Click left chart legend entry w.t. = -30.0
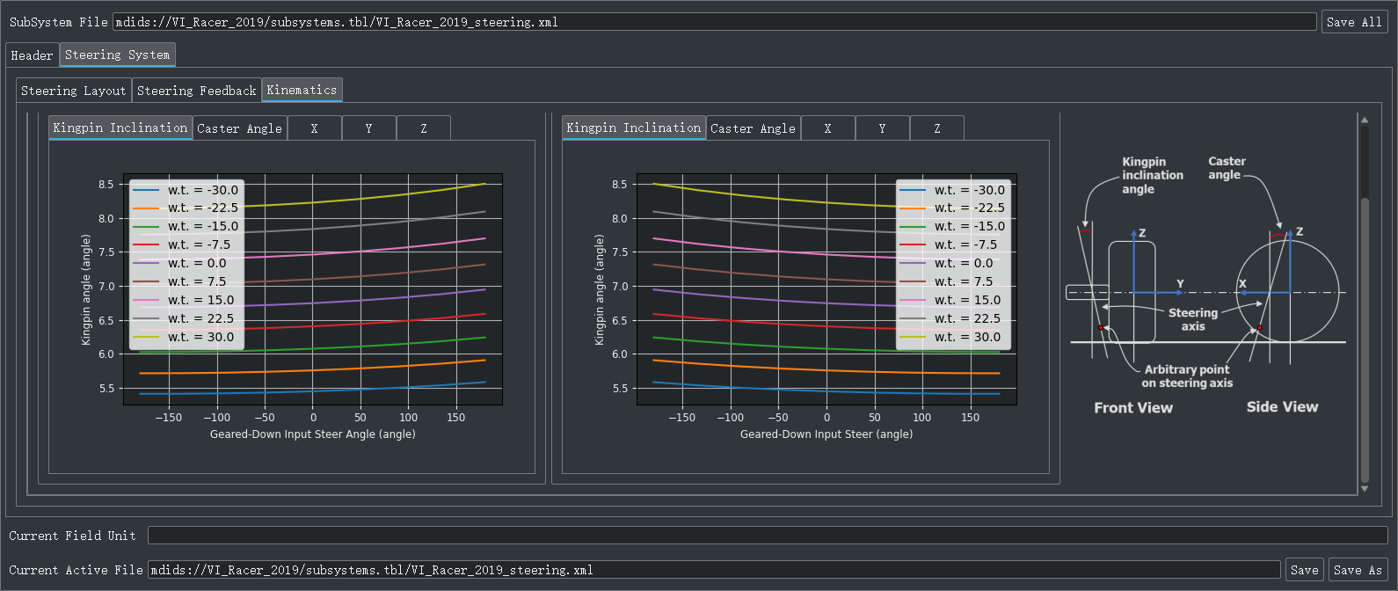The width and height of the screenshot is (1398, 591). coord(186,190)
